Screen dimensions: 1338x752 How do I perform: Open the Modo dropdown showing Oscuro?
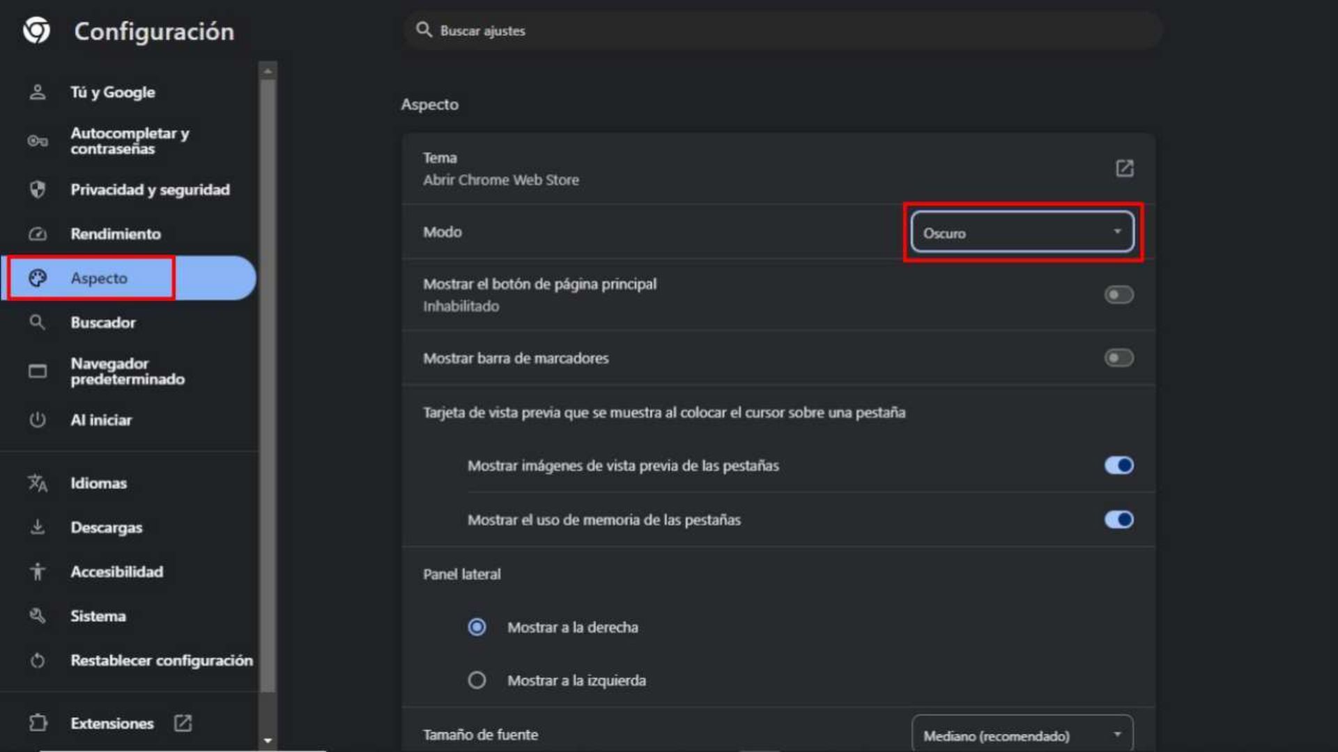click(1021, 233)
